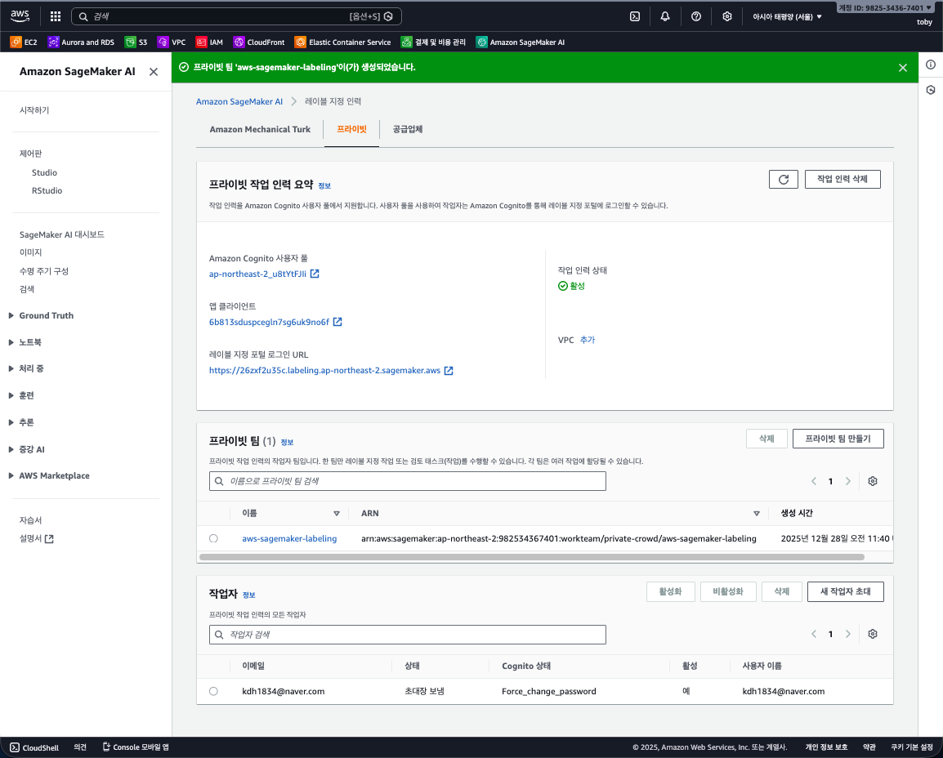The width and height of the screenshot is (943, 758).
Task: Select the 프라이빗 tab
Action: click(352, 129)
